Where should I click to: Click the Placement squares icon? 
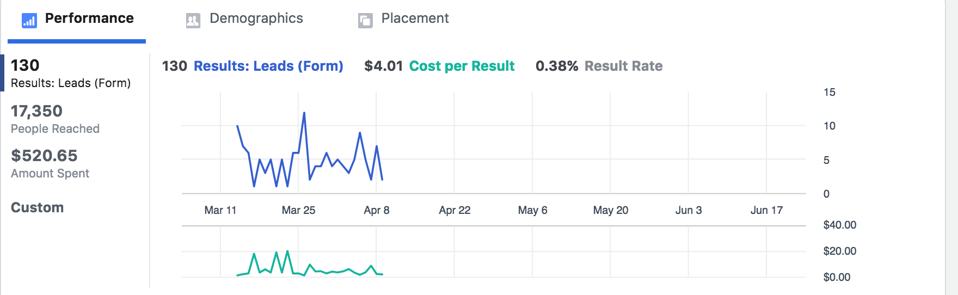pyautogui.click(x=365, y=21)
